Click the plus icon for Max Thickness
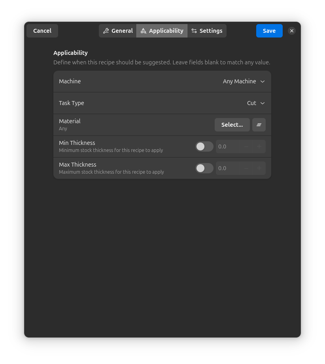Viewport: 325px width, 364px height. [x=259, y=168]
